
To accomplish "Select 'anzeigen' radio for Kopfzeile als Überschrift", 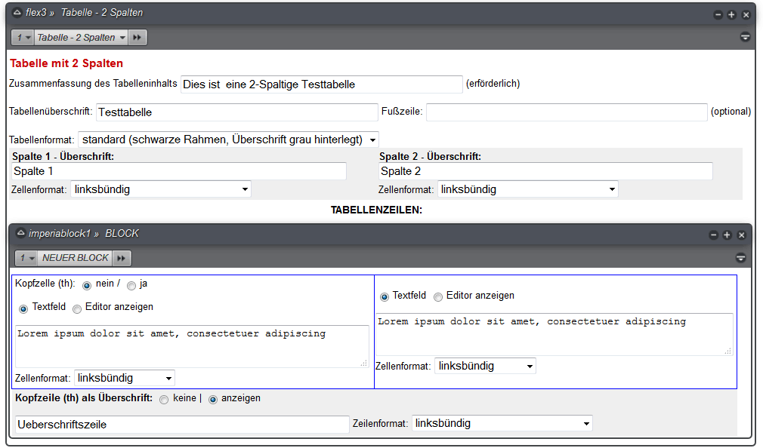I will pyautogui.click(x=212, y=400).
